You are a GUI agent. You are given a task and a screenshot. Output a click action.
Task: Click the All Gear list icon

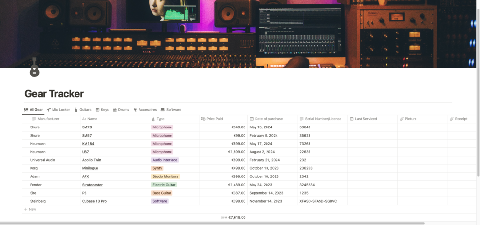[26, 110]
